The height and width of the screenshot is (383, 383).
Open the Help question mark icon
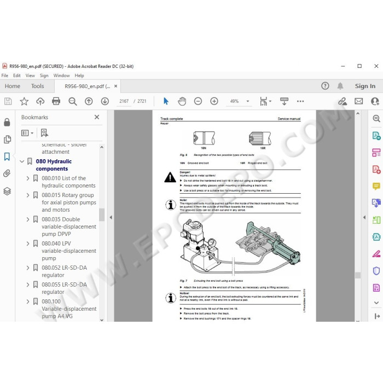pyautogui.click(x=325, y=86)
